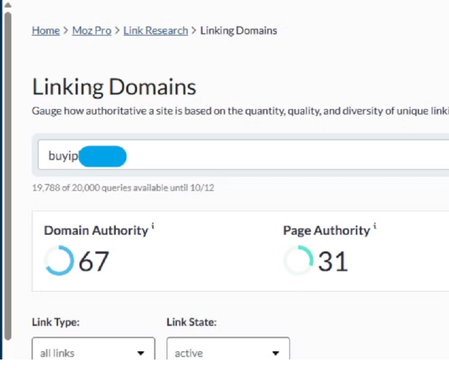Click the Linking Domains breadcrumb item
Viewport: 449px width, 368px height.
point(239,30)
